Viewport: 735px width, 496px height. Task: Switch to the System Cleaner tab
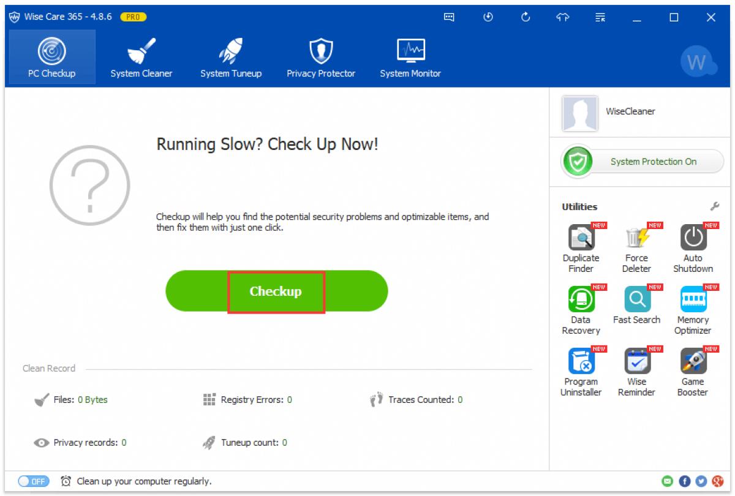click(x=141, y=56)
